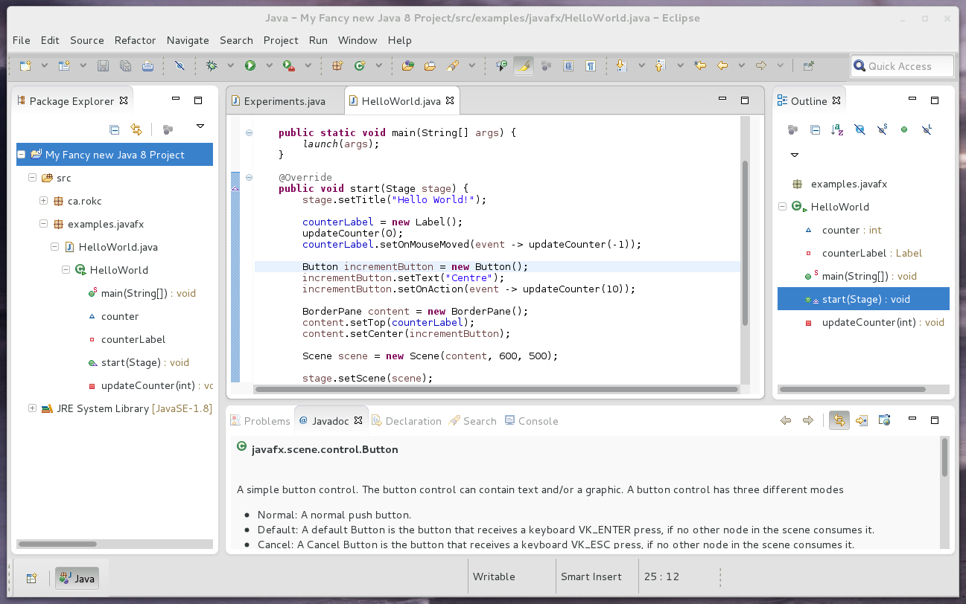Click the green Run button in the toolbar
Screen dimensions: 966x604
250,65
